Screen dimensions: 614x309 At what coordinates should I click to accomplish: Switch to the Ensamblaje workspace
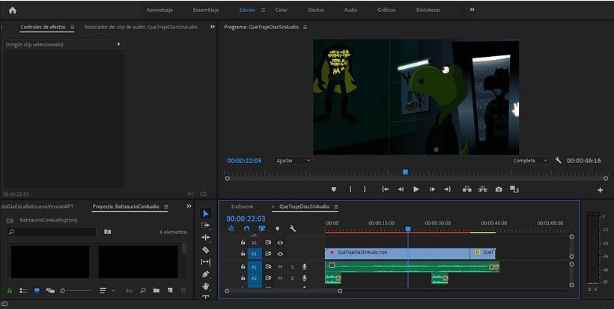(206, 10)
